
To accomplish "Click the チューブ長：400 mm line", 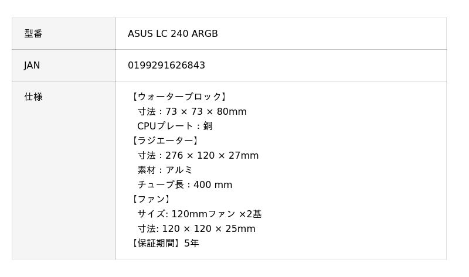I will coord(185,184).
